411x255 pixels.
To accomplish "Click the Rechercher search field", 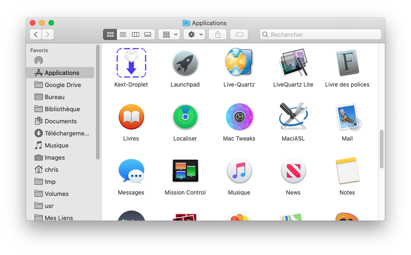I will 320,34.
